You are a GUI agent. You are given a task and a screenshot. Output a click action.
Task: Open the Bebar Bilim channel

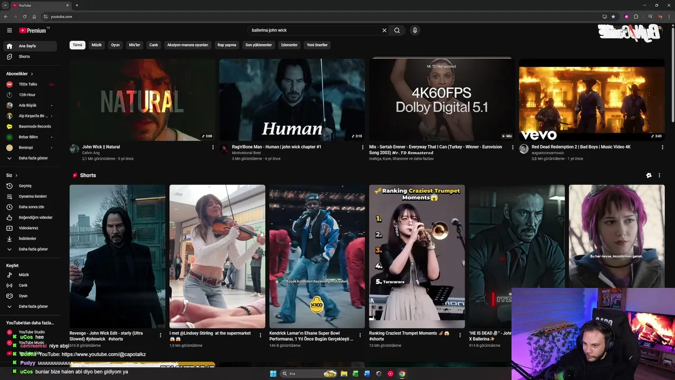(30, 137)
